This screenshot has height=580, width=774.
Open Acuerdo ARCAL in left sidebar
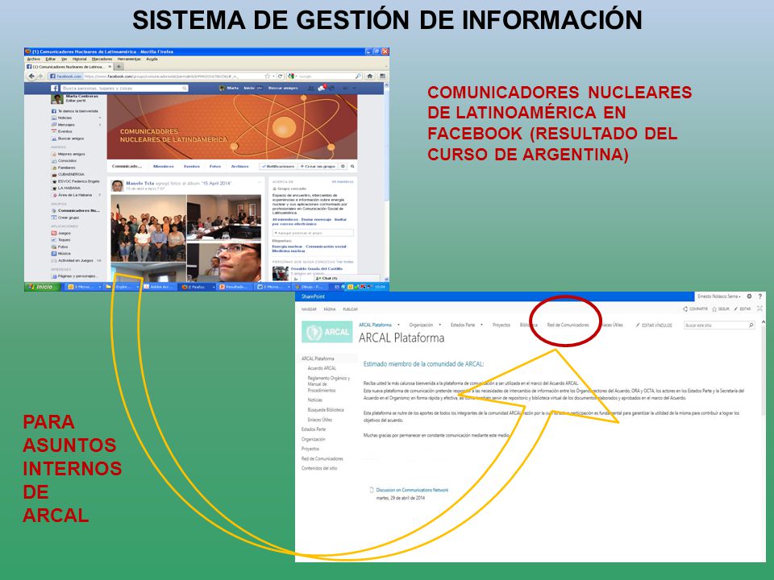coord(322,368)
